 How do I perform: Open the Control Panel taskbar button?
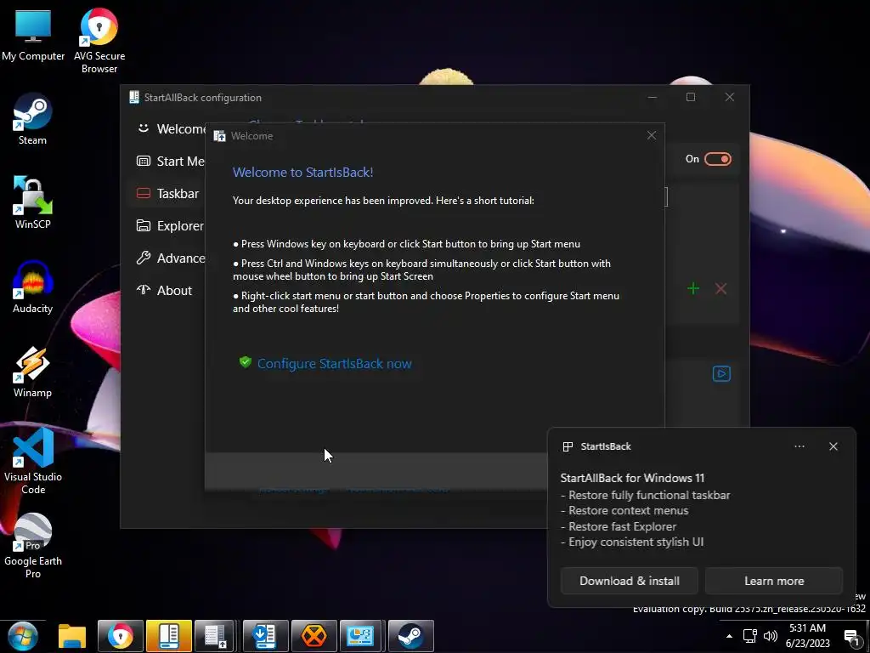coord(362,636)
